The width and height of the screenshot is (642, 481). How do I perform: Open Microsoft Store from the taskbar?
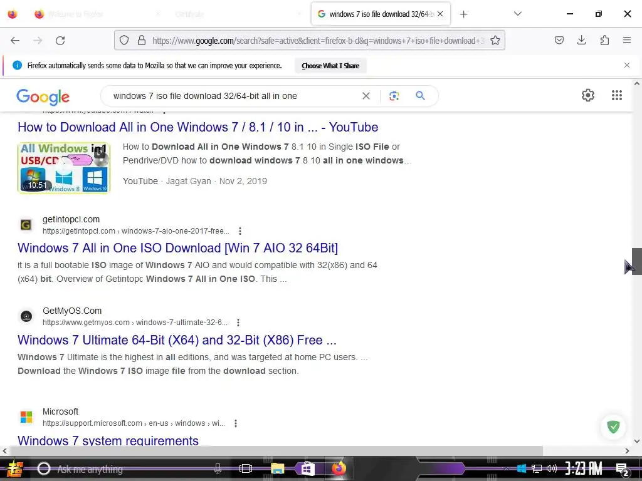[307, 468]
